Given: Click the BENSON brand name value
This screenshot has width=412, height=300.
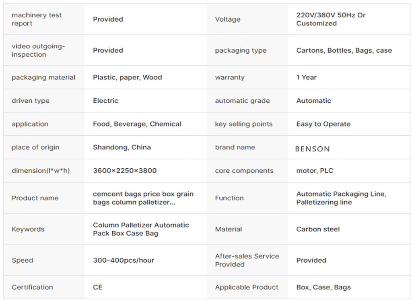Looking at the screenshot, I should click(x=312, y=149).
